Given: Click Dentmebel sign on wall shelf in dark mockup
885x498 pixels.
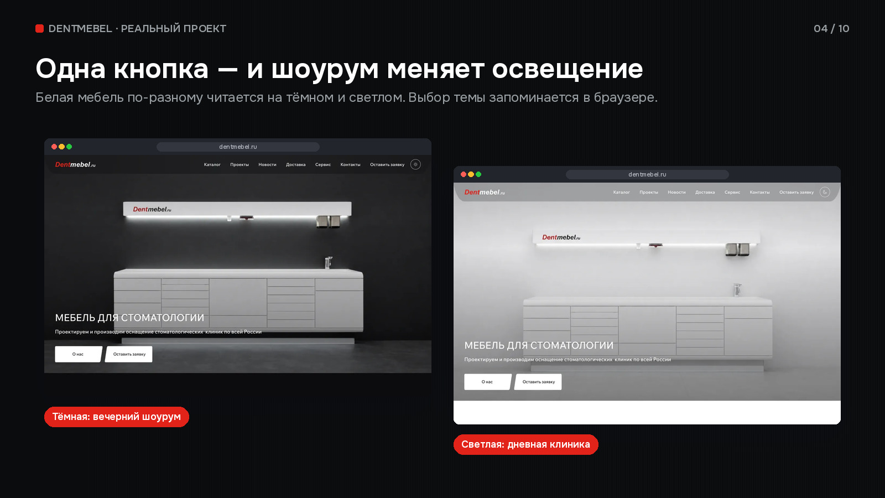Looking at the screenshot, I should [x=152, y=209].
